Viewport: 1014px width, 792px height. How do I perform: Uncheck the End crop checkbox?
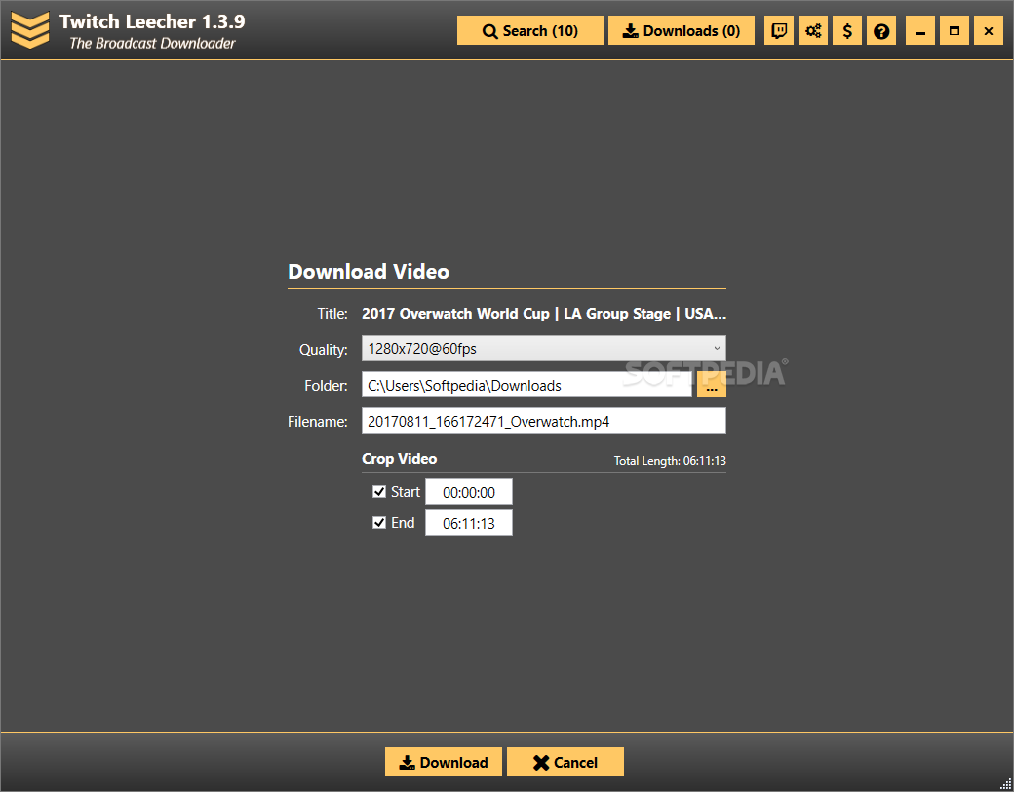379,522
